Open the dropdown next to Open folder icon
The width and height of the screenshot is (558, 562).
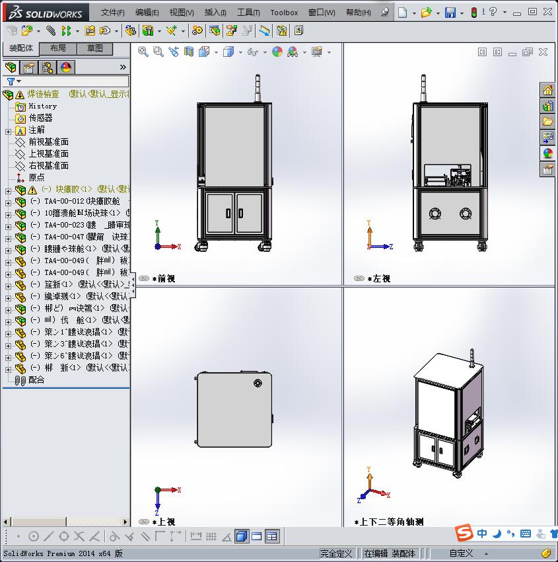click(438, 13)
